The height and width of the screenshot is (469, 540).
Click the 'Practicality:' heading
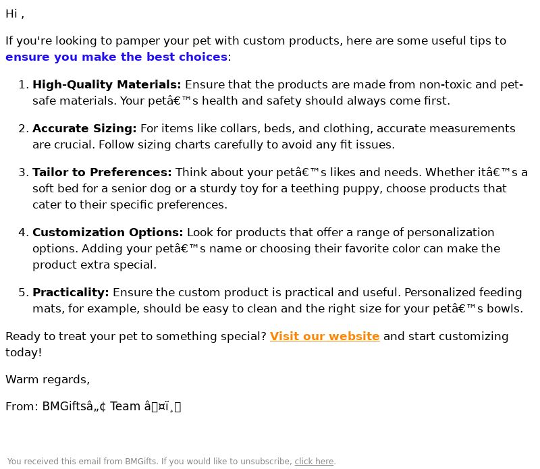[x=71, y=292]
